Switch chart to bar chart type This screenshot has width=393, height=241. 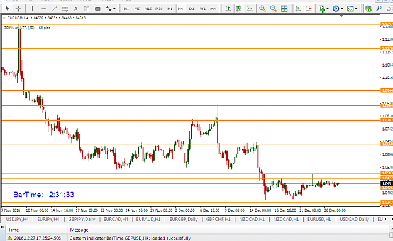[228, 9]
